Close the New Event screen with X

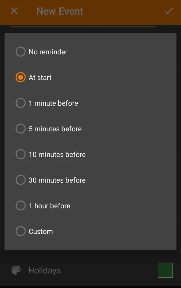14,11
